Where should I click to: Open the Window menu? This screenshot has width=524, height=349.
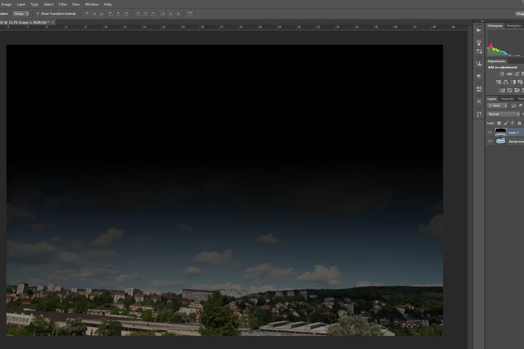pyautogui.click(x=92, y=4)
